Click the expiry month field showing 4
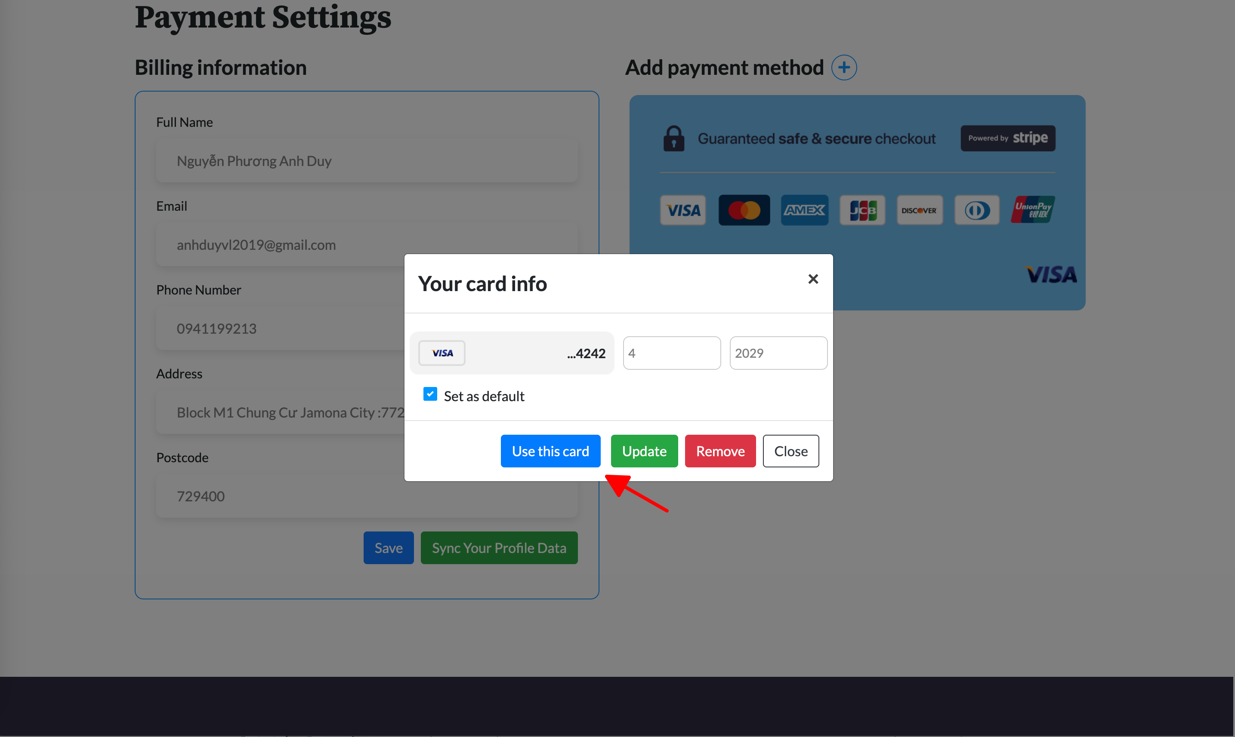The image size is (1235, 737). pos(671,353)
